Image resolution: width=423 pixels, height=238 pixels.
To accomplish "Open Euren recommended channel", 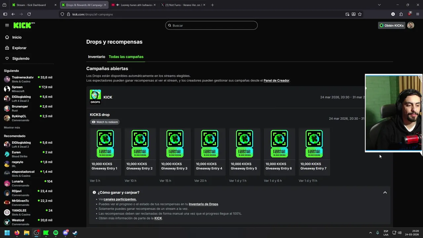I will pos(28,154).
